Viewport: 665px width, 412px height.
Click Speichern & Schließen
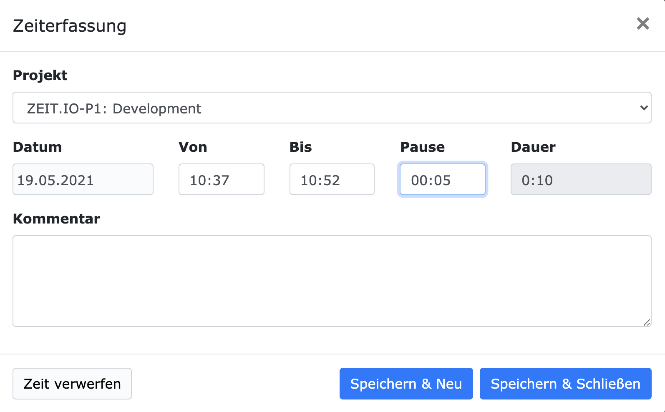tap(565, 383)
